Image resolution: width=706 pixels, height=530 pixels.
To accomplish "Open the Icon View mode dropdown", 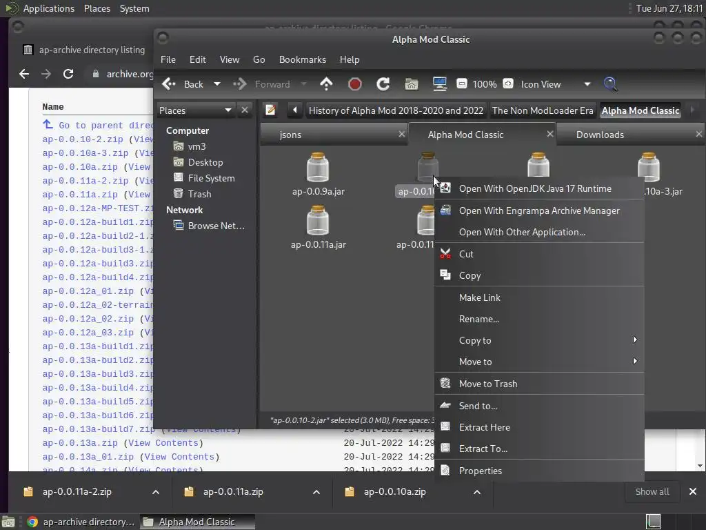I will [x=556, y=84].
